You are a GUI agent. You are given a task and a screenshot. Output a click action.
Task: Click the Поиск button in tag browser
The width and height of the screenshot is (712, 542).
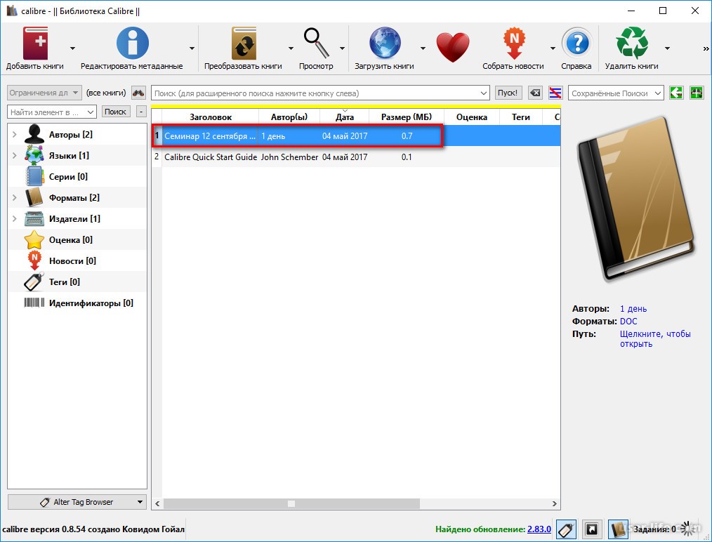(116, 112)
